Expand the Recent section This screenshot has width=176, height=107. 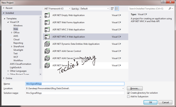pos(4,8)
